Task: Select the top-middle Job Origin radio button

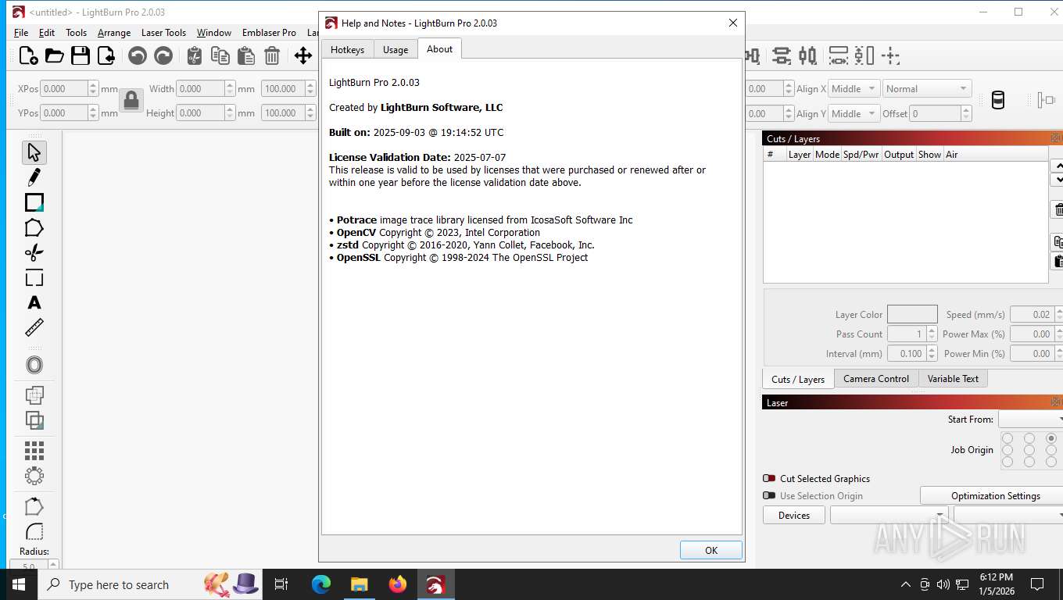Action: pos(1029,438)
